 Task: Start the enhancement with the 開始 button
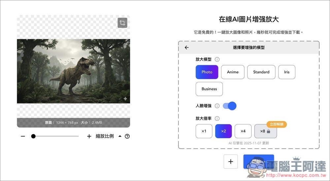tap(259, 162)
